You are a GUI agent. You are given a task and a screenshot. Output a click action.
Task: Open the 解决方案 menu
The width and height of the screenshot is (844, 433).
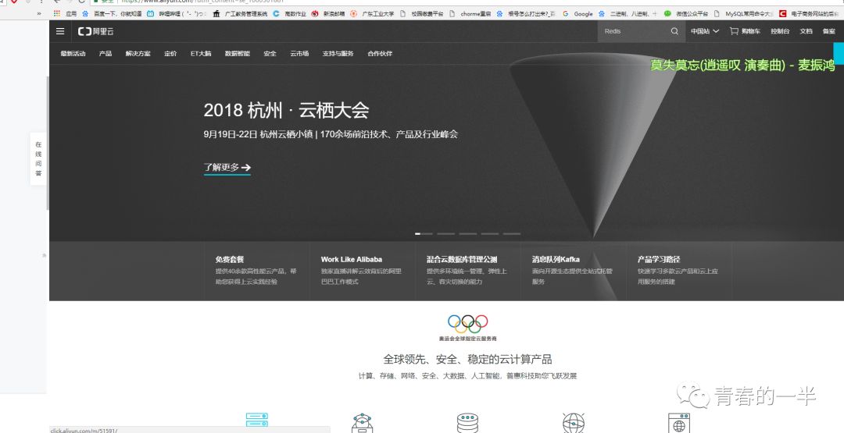coord(138,53)
